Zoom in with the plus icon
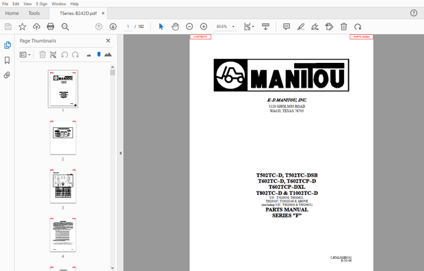 pyautogui.click(x=204, y=27)
